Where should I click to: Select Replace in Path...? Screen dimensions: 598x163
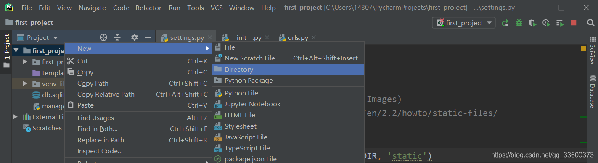(138, 140)
